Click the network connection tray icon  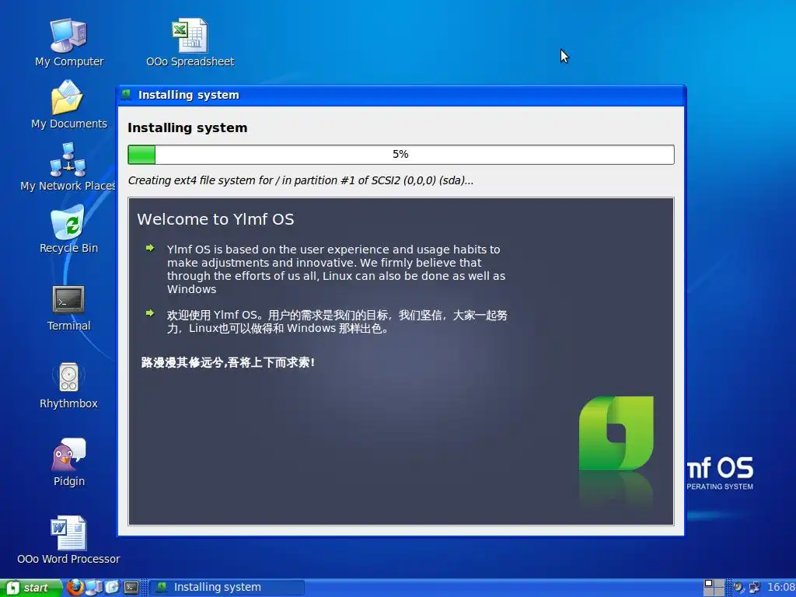pos(754,588)
